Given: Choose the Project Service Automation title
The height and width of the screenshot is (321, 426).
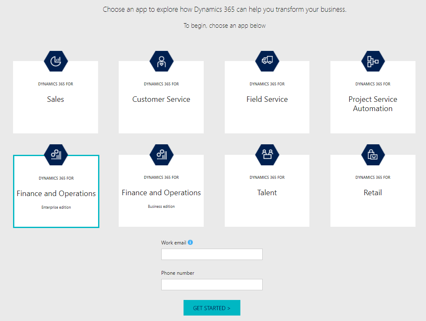Looking at the screenshot, I should pos(373,104).
